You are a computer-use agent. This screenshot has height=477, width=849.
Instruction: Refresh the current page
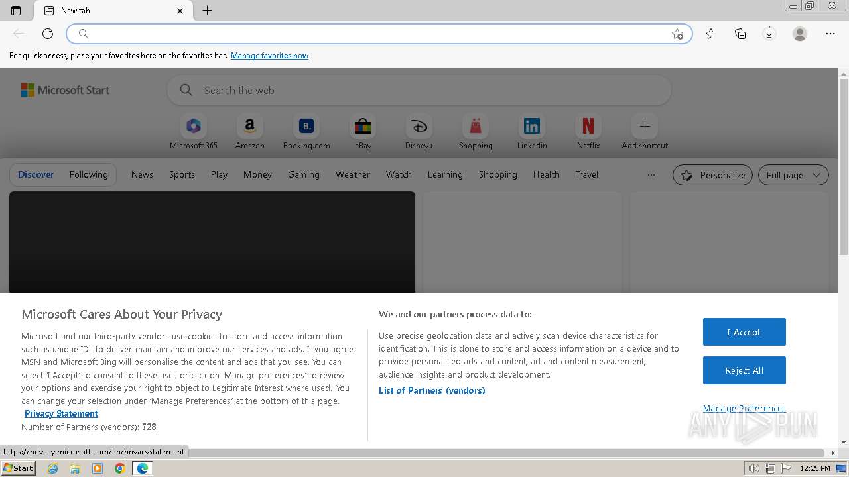(x=48, y=34)
